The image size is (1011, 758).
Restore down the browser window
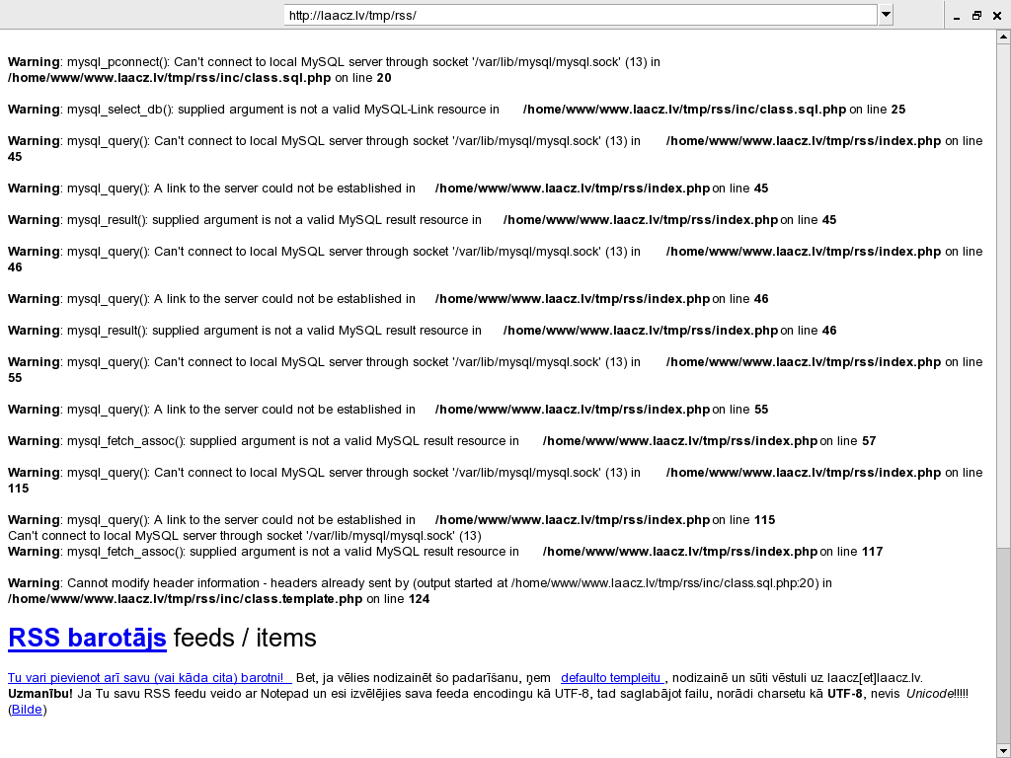point(976,15)
